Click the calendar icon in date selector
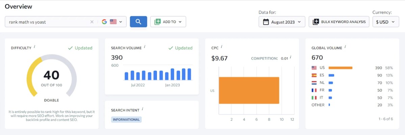Image resolution: width=405 pixels, height=135 pixels. pyautogui.click(x=266, y=22)
